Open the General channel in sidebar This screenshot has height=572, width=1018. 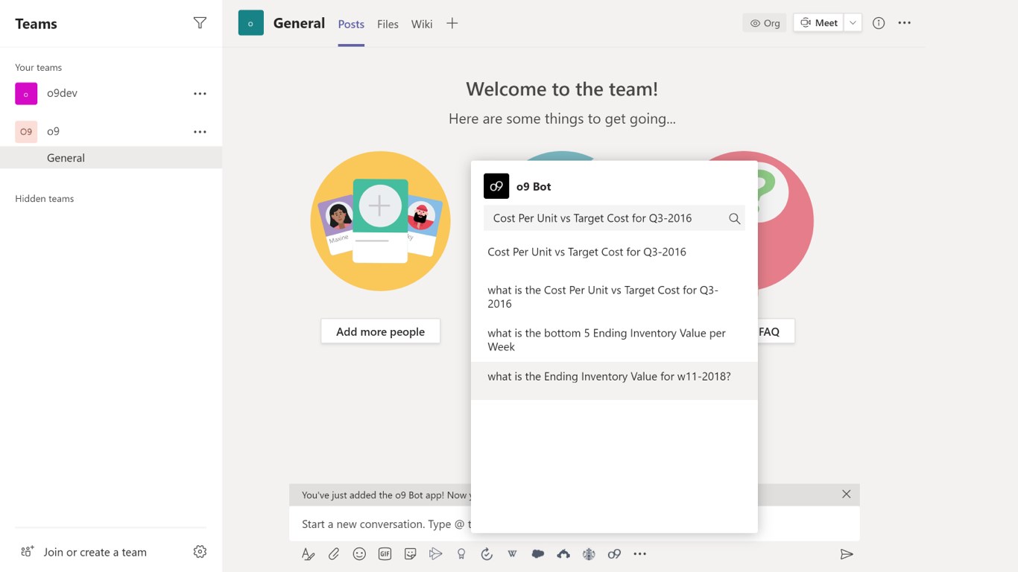tap(110, 157)
